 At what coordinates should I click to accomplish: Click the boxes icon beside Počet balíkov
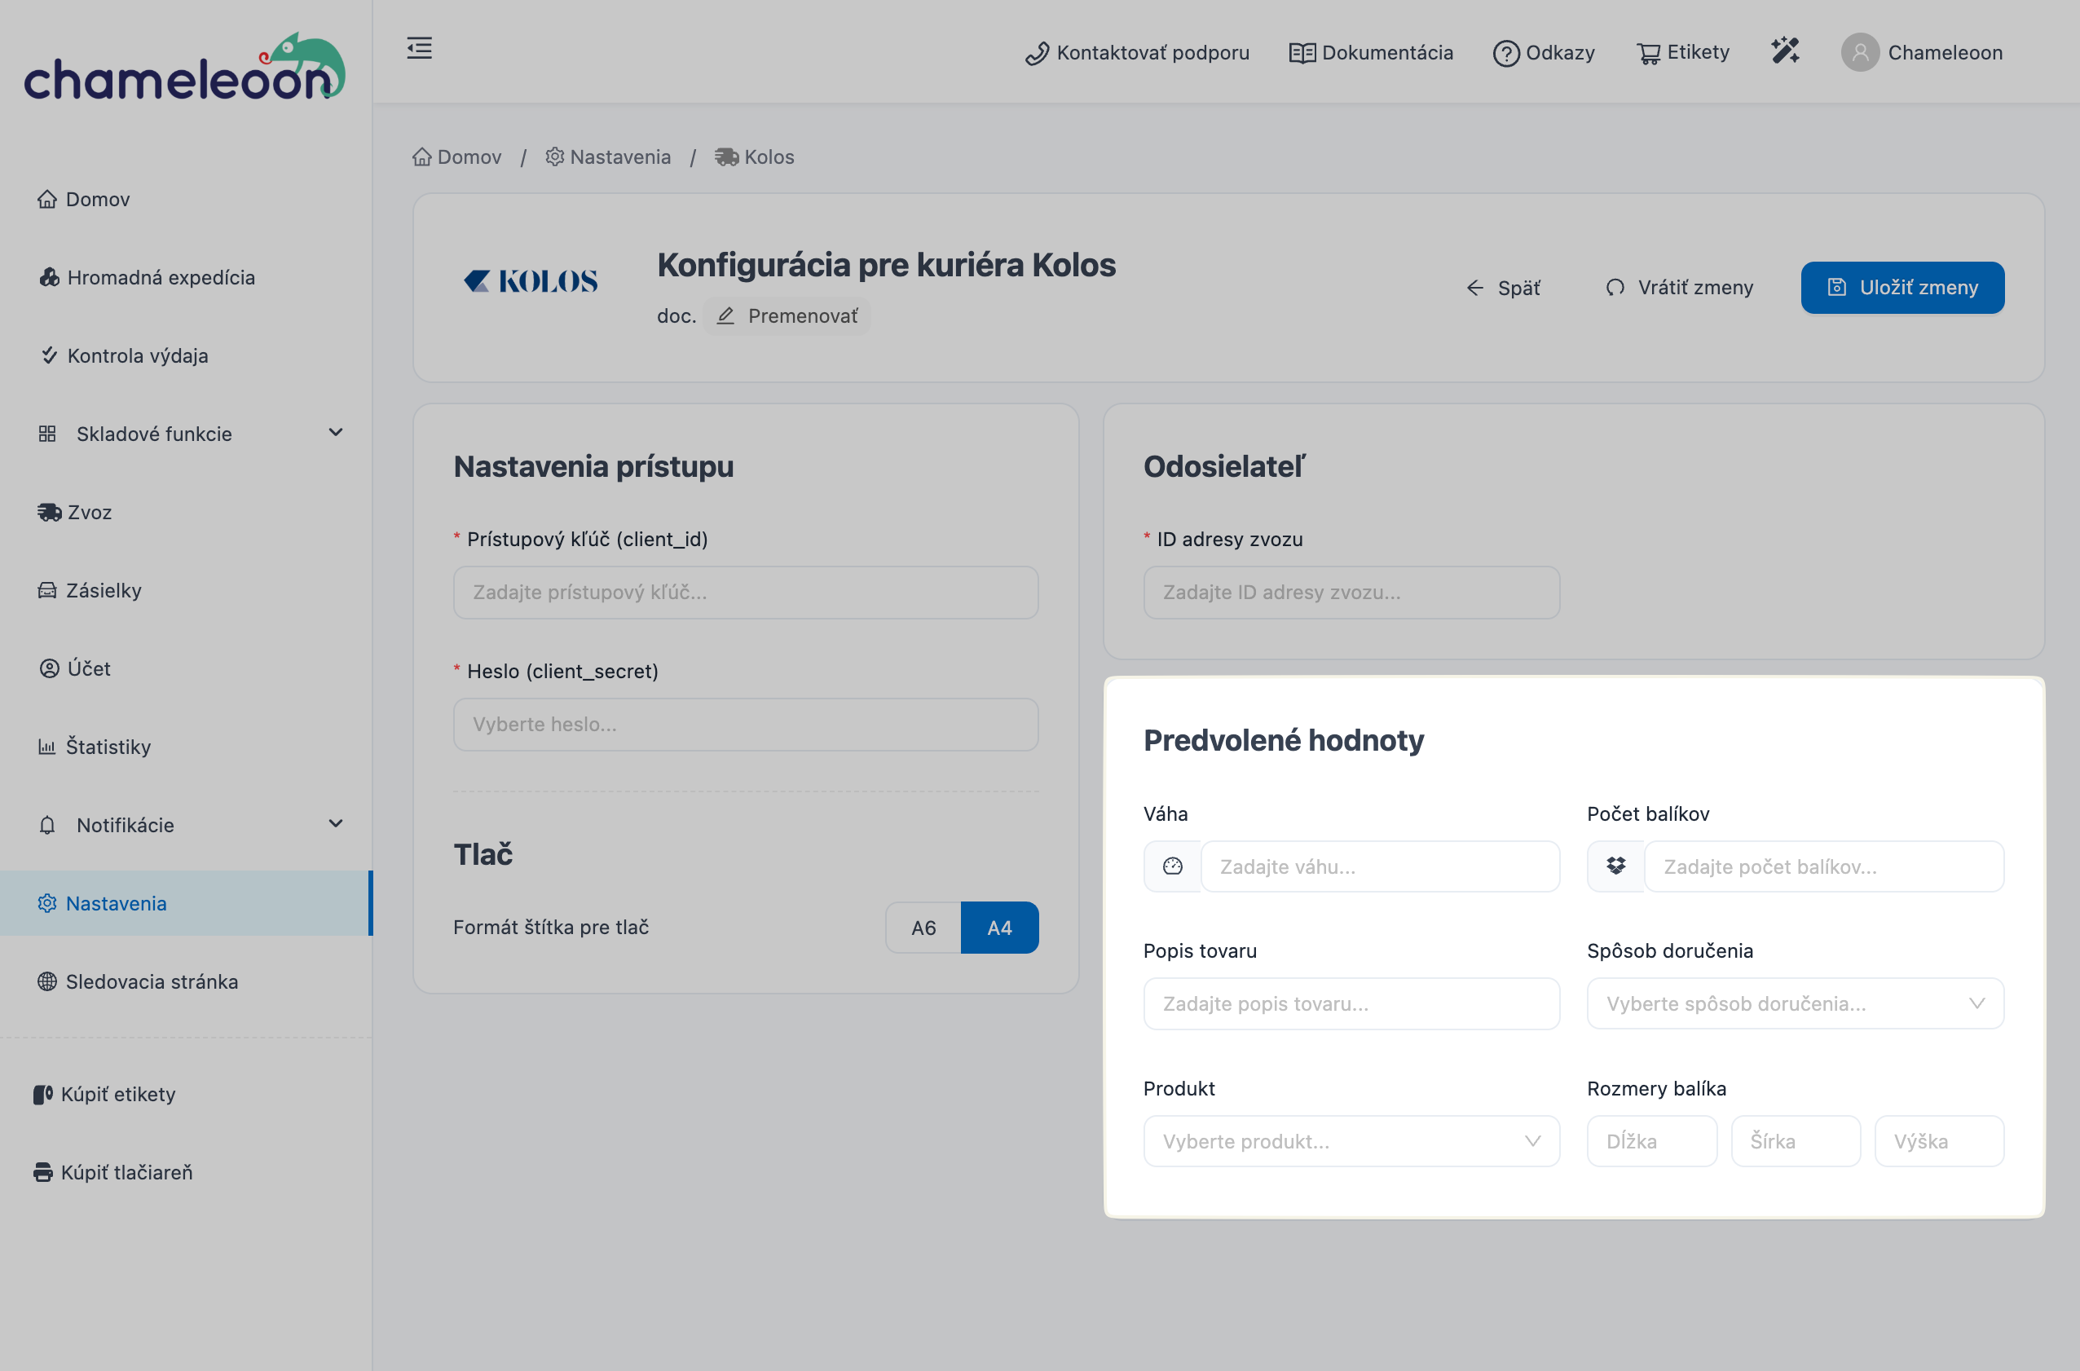pos(1615,866)
